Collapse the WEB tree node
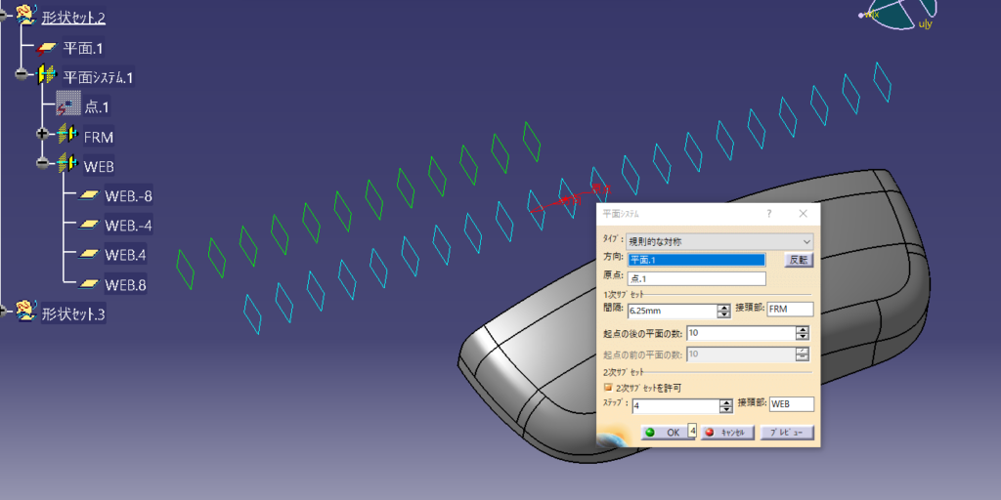Screen dimensions: 1001x500 43,163
